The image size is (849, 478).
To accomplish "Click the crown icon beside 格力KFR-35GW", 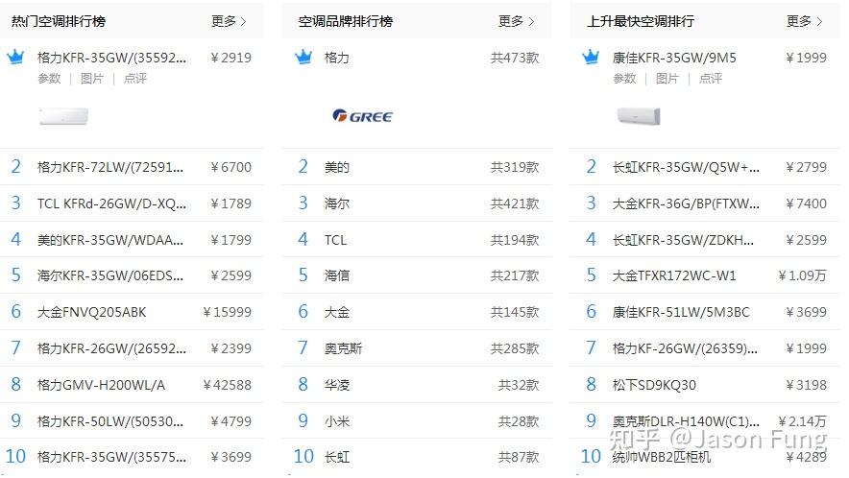I will point(15,57).
